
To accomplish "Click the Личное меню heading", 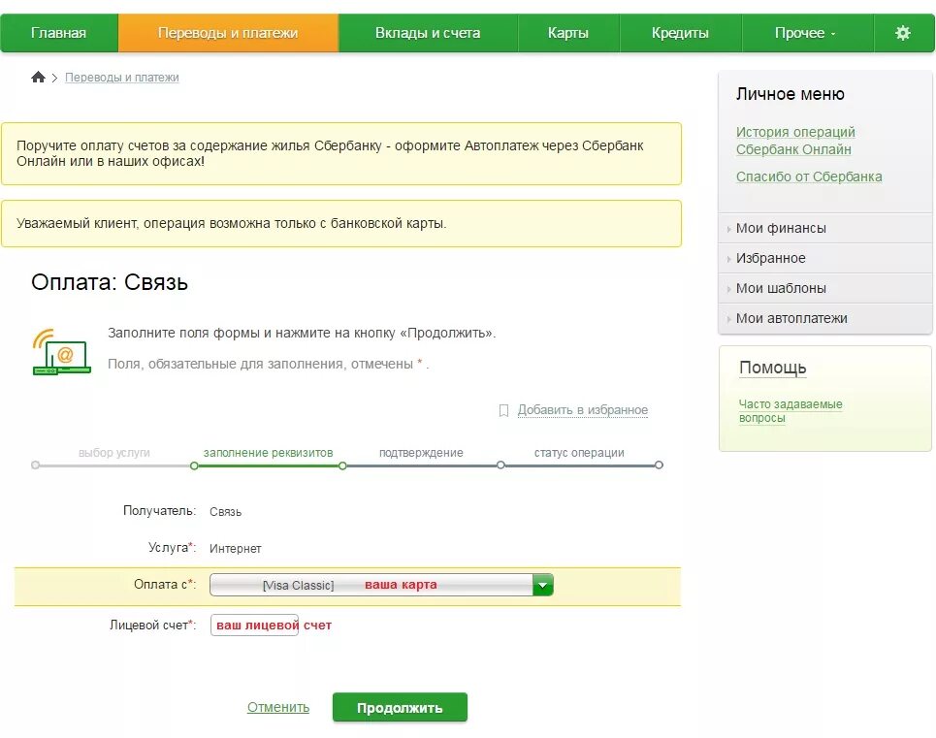I will pyautogui.click(x=791, y=94).
